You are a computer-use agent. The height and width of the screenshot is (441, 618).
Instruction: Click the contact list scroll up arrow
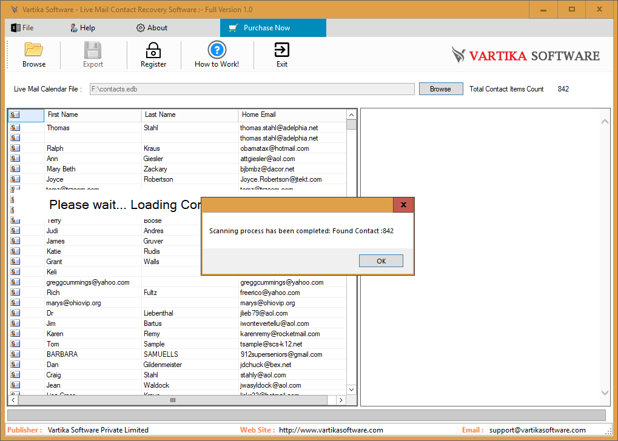click(351, 114)
